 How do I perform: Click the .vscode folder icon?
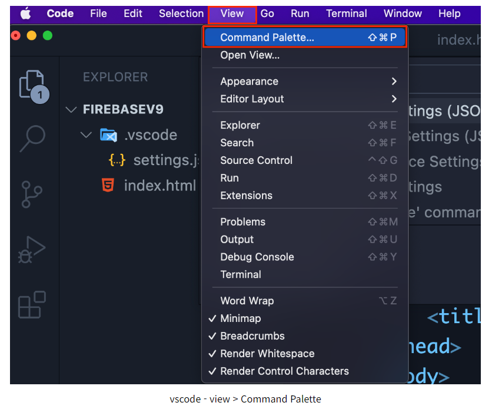coord(108,135)
